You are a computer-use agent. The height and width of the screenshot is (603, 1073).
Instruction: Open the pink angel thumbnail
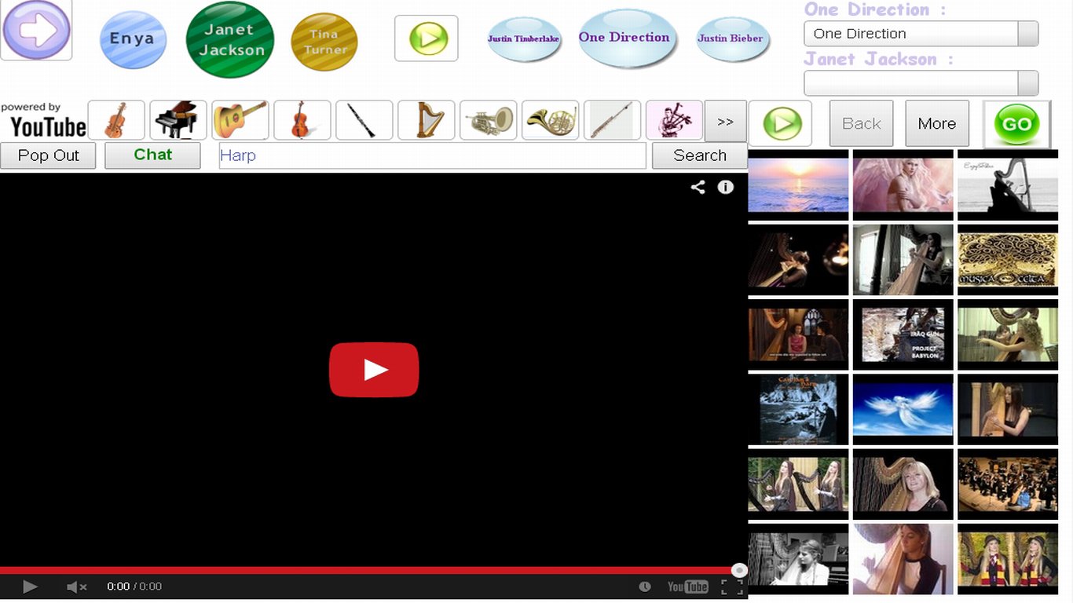(903, 185)
